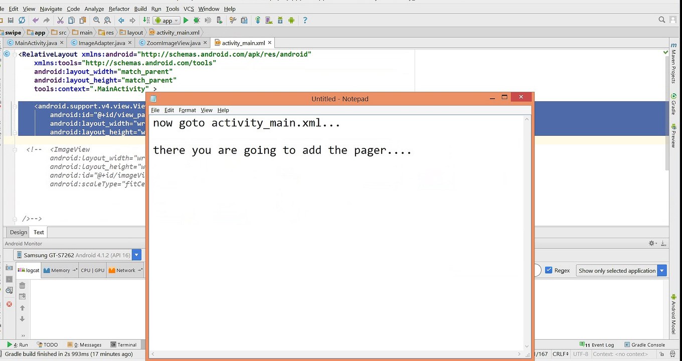
Task: Clear logcat with the trash icon
Action: [x=22, y=285]
